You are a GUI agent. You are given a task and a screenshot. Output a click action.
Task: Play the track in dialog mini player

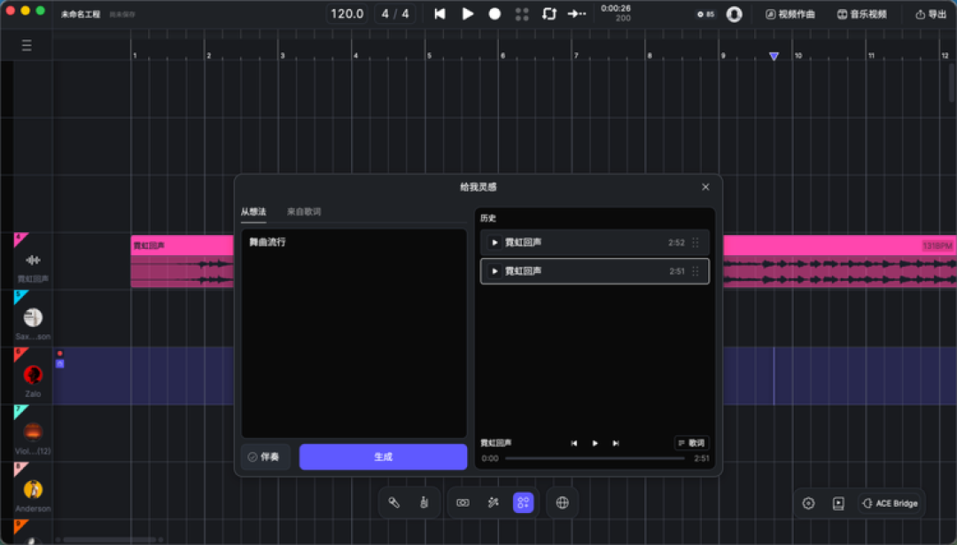click(x=595, y=443)
